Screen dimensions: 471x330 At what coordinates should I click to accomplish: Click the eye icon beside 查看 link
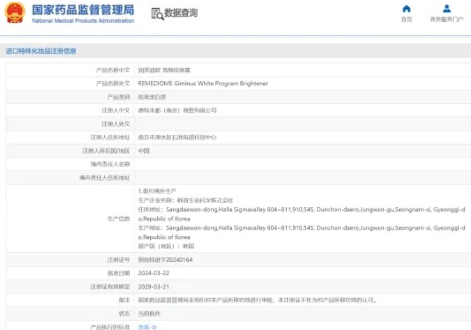154,327
